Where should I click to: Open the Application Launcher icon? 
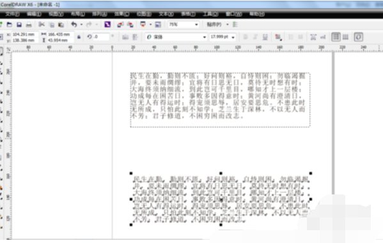[x=143, y=24]
